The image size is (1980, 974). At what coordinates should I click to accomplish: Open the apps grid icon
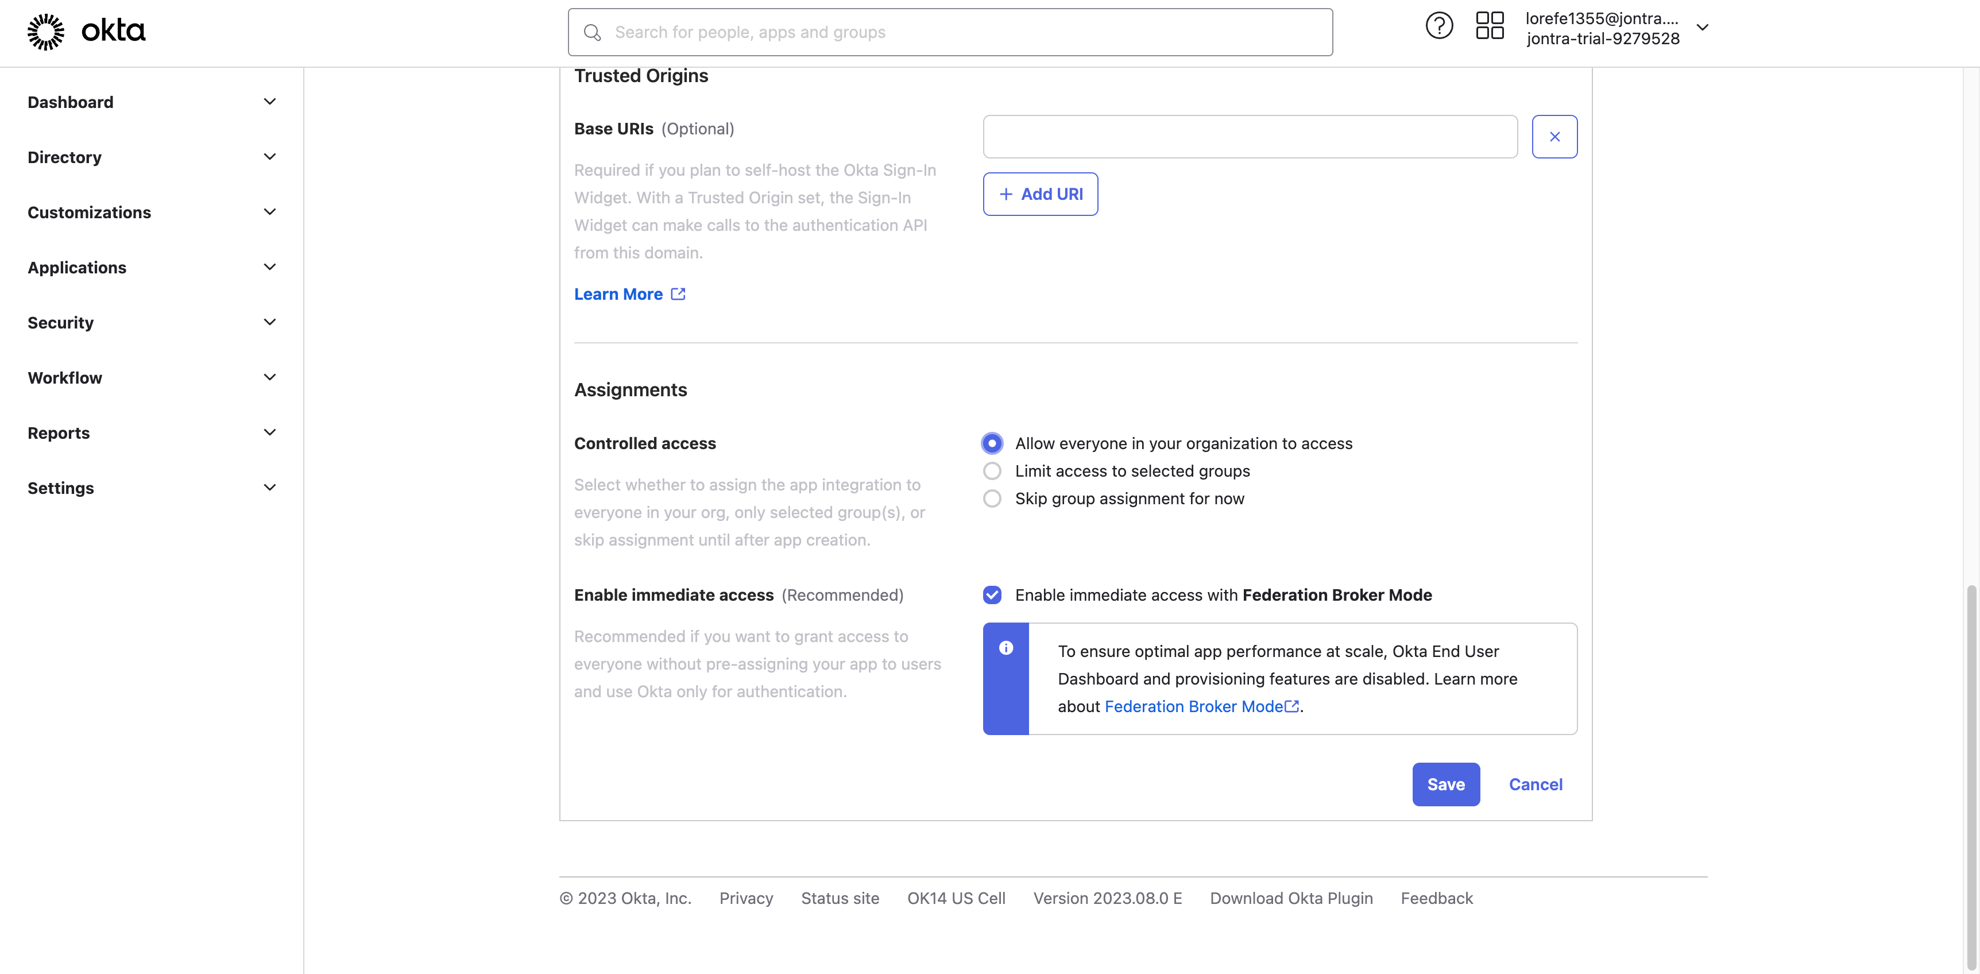point(1490,26)
